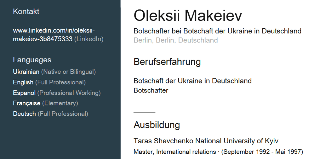Click the horizontal divider above Ausbildung
The image size is (309, 159).
coord(144,112)
